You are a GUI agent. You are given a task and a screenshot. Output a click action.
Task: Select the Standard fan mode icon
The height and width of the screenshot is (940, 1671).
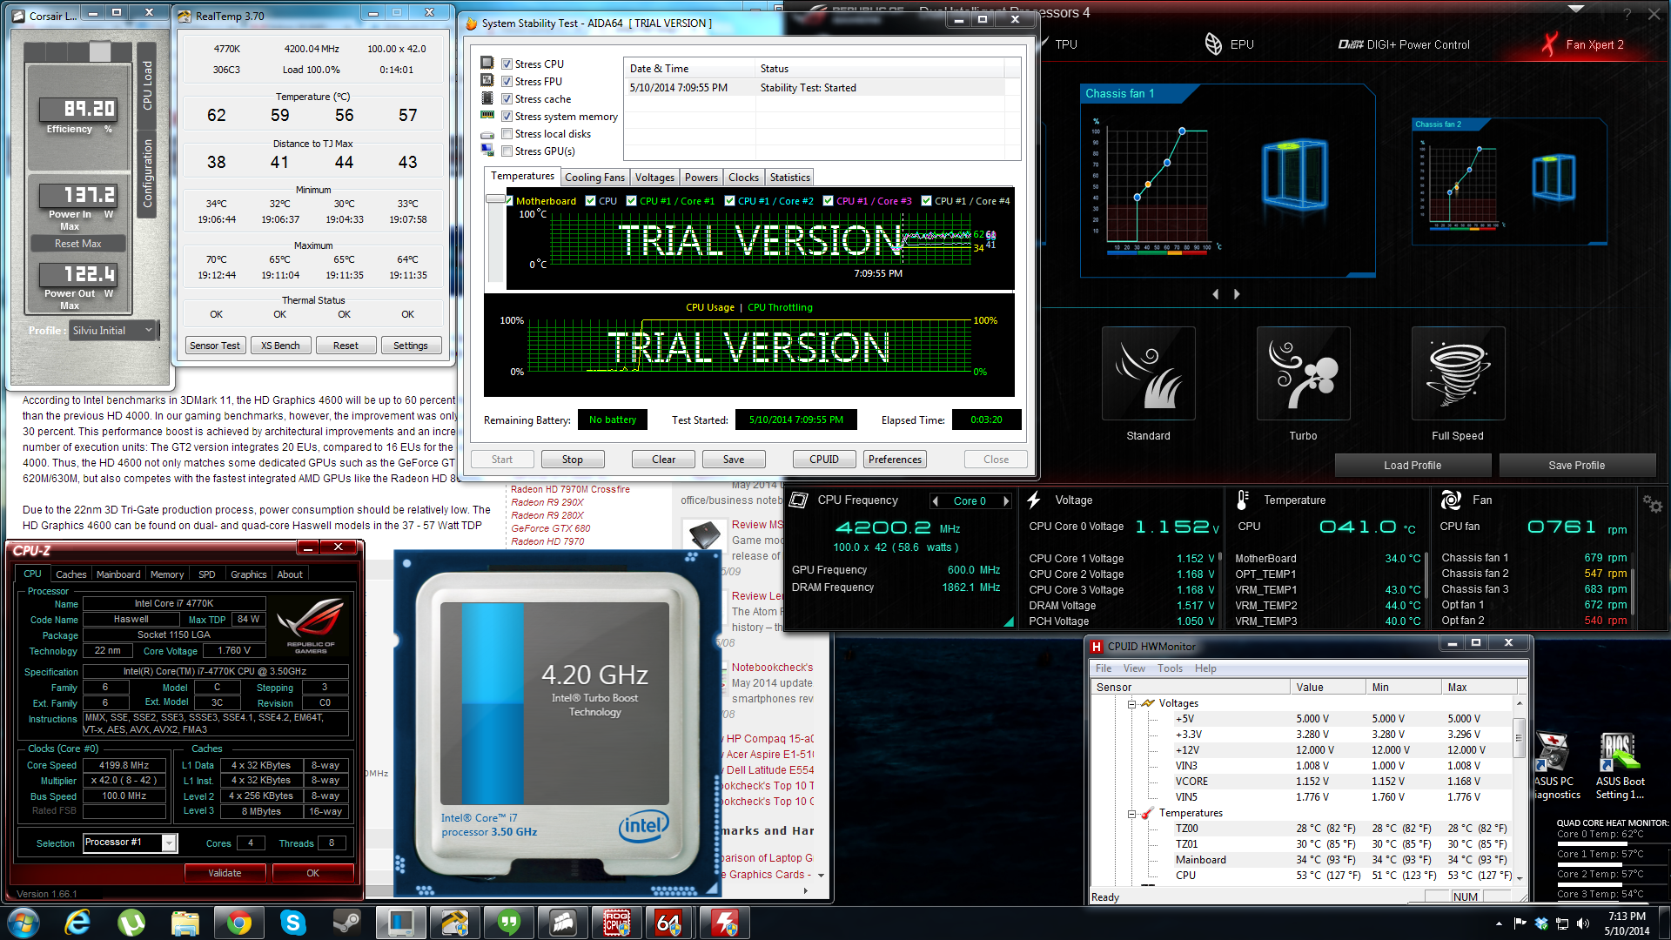[1148, 373]
